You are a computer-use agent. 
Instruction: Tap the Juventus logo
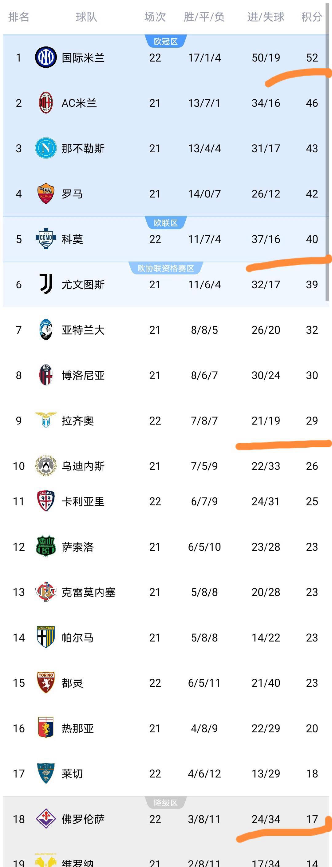[x=46, y=284]
